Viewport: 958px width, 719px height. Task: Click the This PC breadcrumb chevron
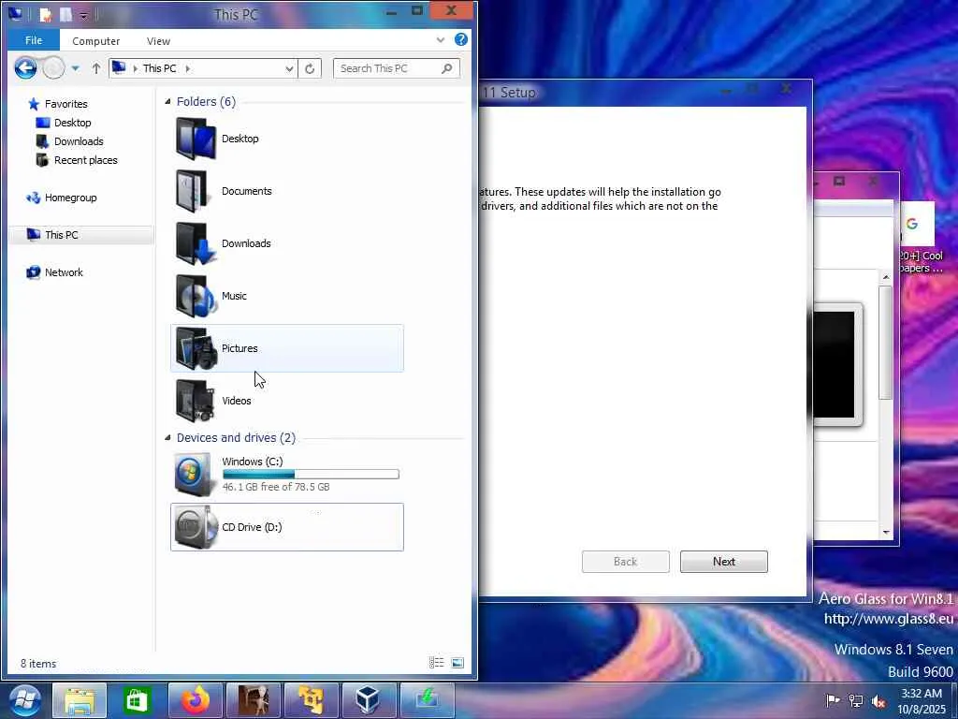tap(187, 69)
